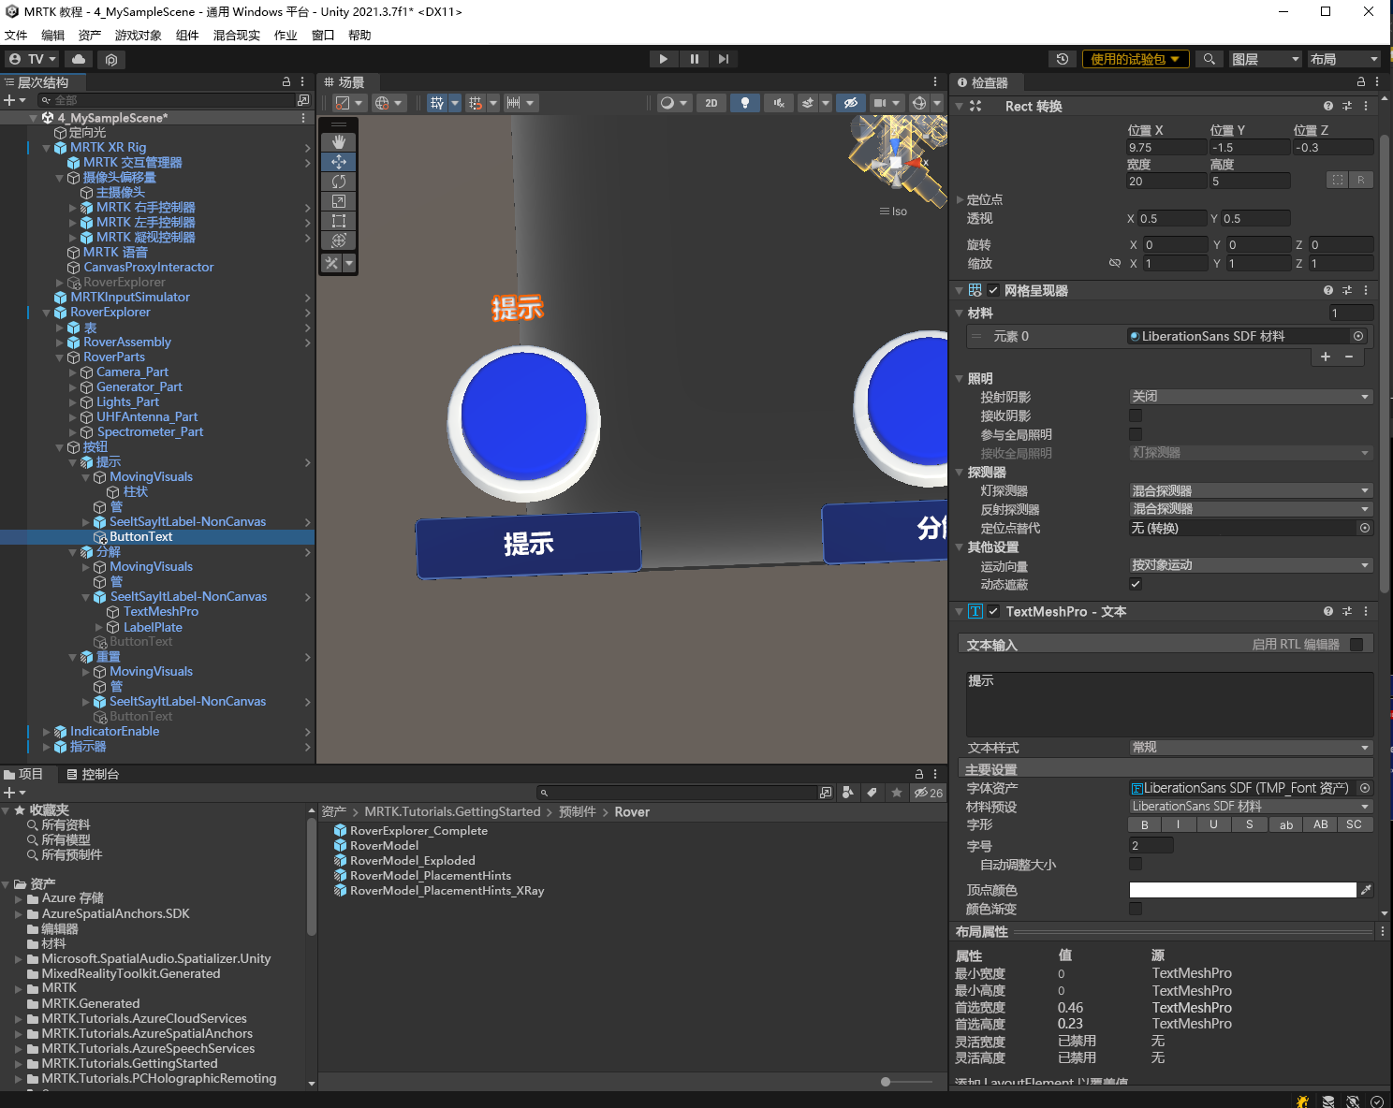
Task: Apply italic style to the button text
Action: click(x=1179, y=824)
